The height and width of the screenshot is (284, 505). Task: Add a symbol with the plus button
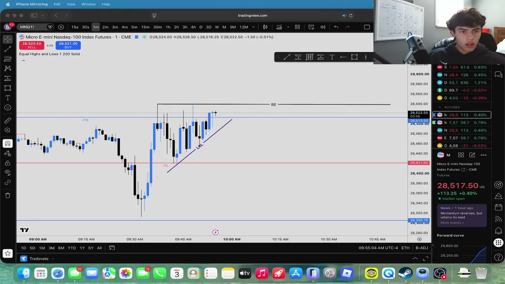61,27
